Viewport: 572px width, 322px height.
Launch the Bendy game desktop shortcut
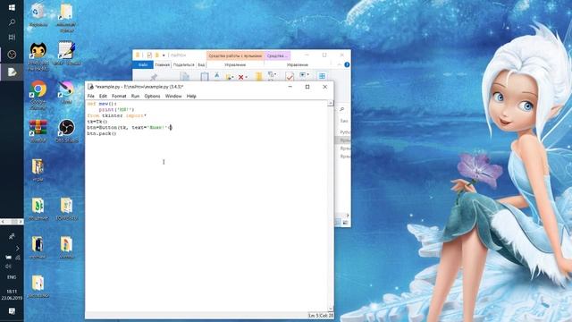(x=38, y=55)
